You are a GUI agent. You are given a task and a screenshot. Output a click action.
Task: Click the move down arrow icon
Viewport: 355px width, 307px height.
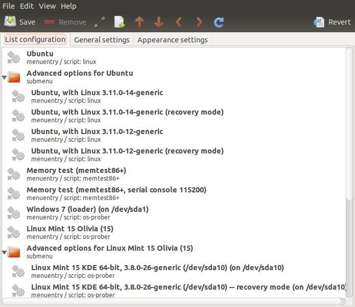point(159,22)
